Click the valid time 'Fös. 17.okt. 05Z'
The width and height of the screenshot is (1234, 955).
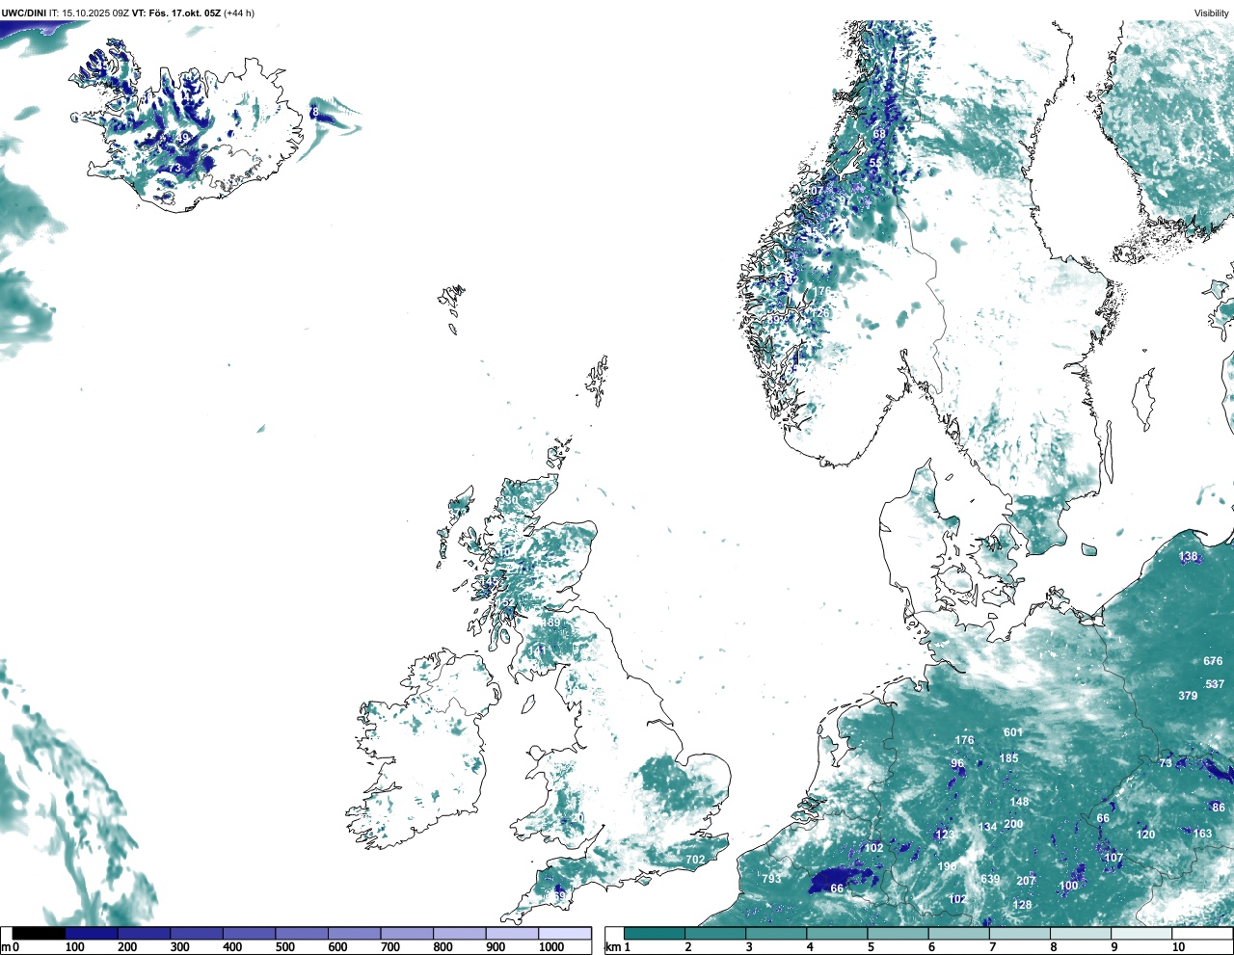point(183,13)
